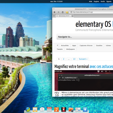The width and height of the screenshot is (113, 113).
Task: Click the pagination ellipsis
Action: click(69, 59)
